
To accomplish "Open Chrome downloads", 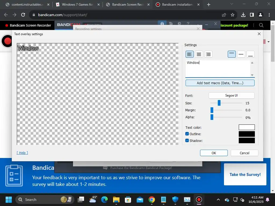I will (243, 15).
